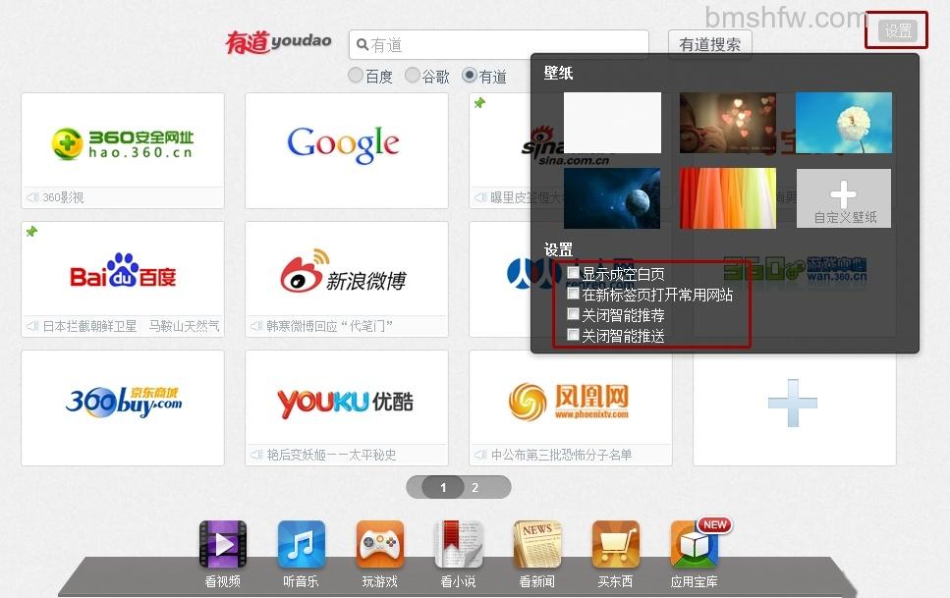Select the 百度 search engine radio button

(x=356, y=76)
